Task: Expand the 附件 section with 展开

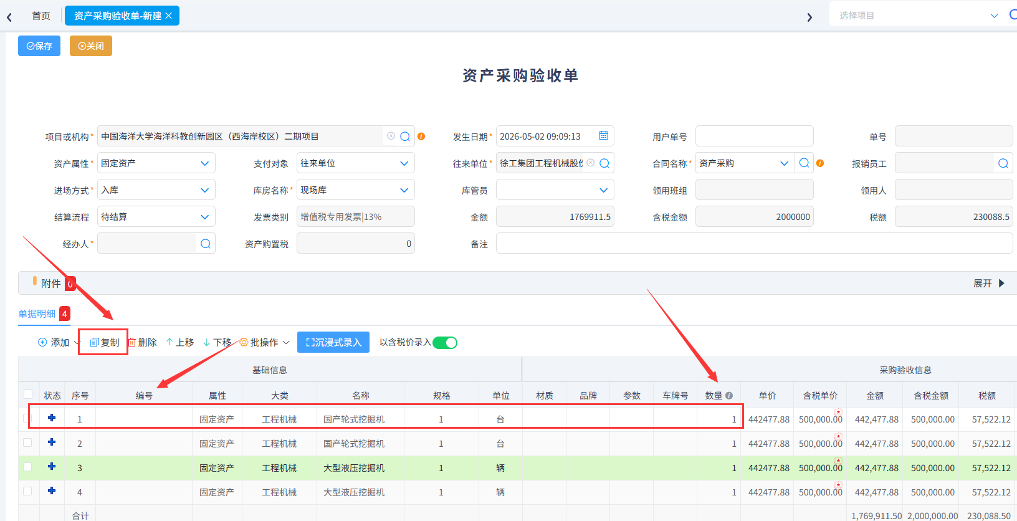Action: pos(989,284)
